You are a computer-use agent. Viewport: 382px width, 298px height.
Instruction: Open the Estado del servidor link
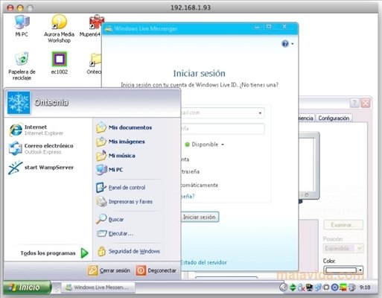coord(203,262)
